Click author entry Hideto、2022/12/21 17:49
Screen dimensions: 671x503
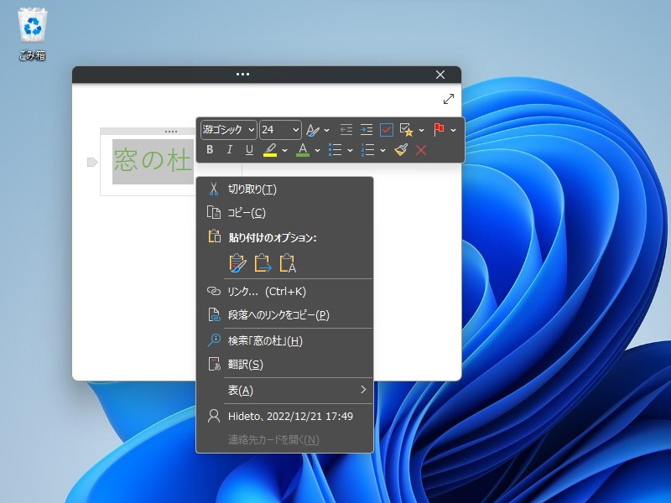[x=284, y=416]
